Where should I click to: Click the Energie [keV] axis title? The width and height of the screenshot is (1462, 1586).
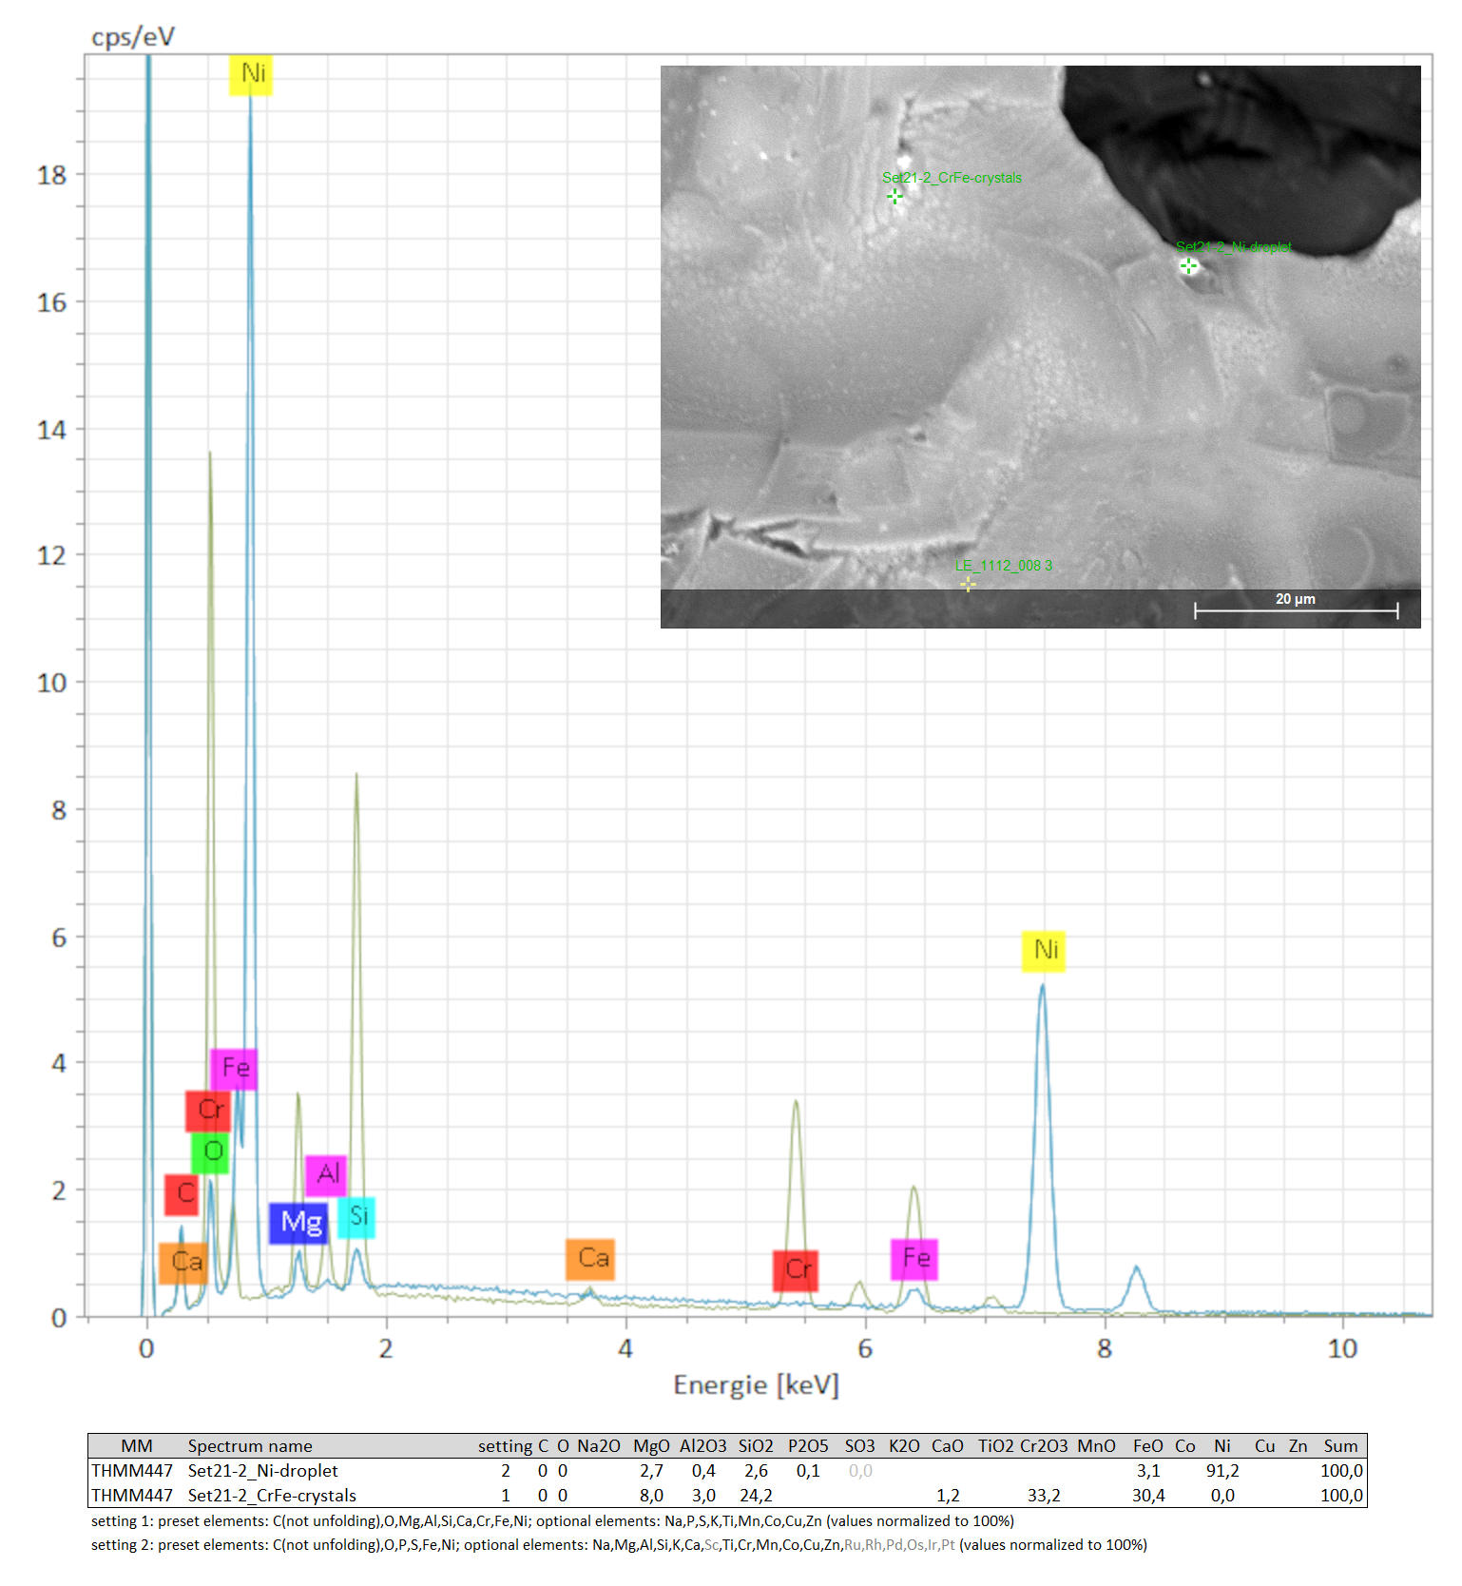tap(756, 1384)
